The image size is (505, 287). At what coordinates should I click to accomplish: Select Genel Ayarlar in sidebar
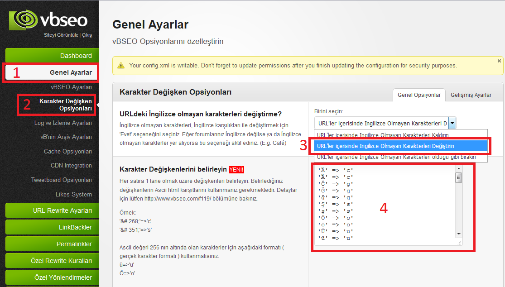[52, 73]
